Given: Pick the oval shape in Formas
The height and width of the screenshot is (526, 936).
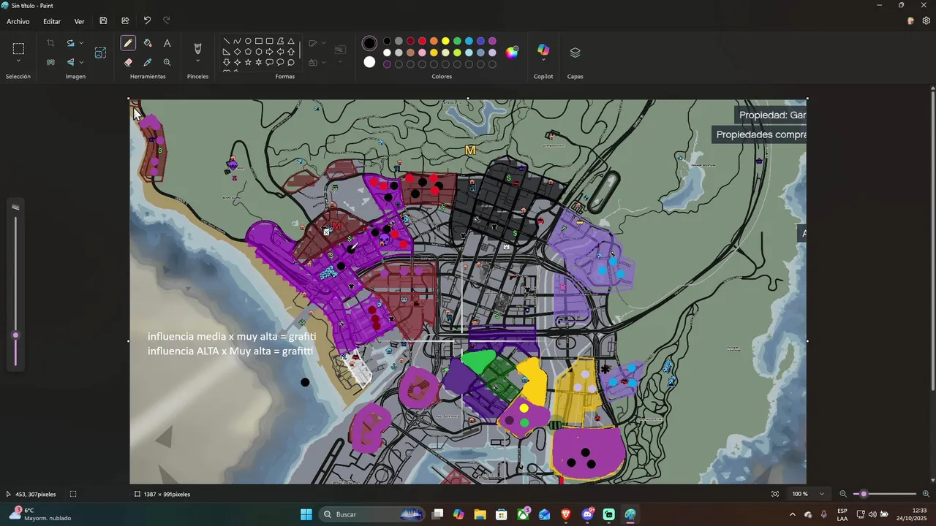Looking at the screenshot, I should [248, 42].
